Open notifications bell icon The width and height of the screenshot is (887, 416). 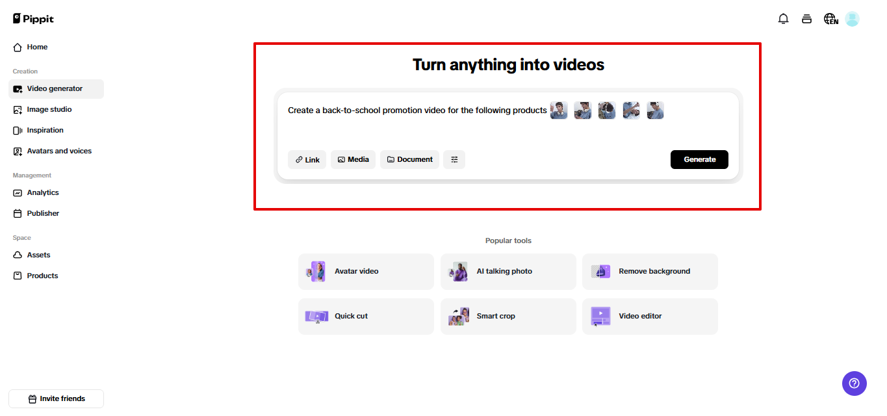[x=783, y=19]
